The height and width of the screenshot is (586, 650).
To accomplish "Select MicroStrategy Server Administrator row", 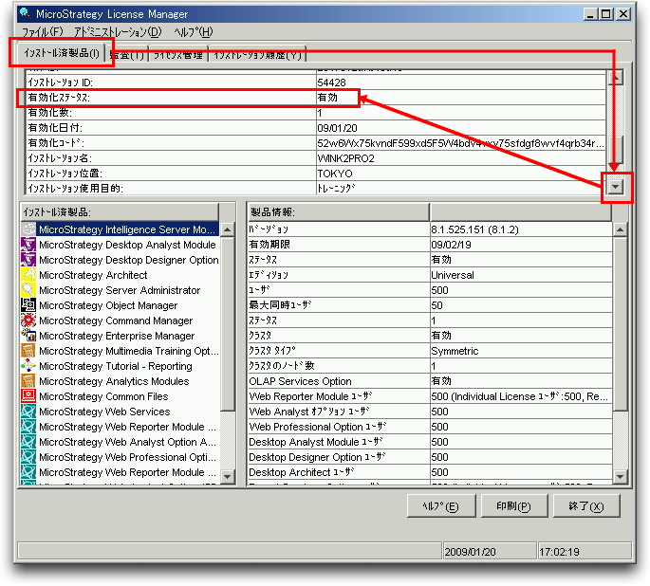I will (x=120, y=290).
